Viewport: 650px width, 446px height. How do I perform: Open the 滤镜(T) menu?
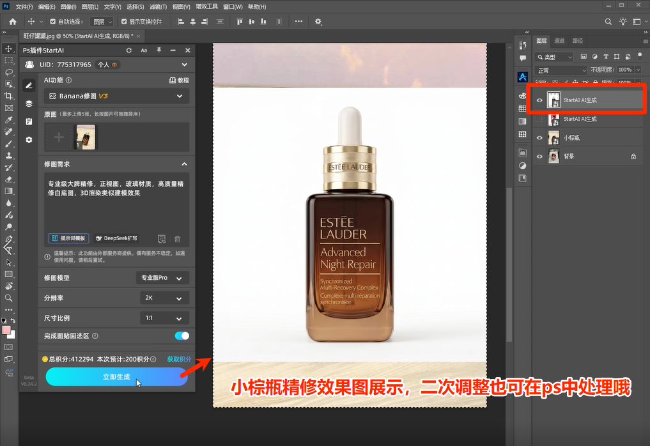pos(158,6)
